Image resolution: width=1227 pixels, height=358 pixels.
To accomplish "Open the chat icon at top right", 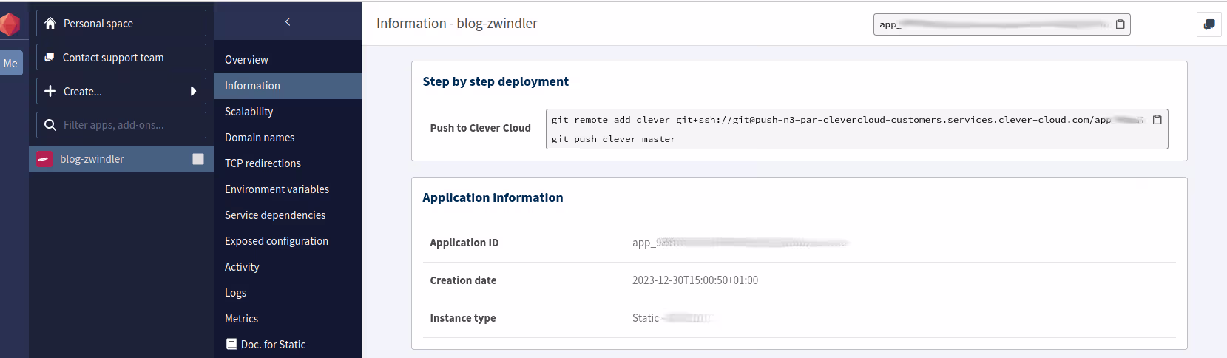I will pos(1209,24).
